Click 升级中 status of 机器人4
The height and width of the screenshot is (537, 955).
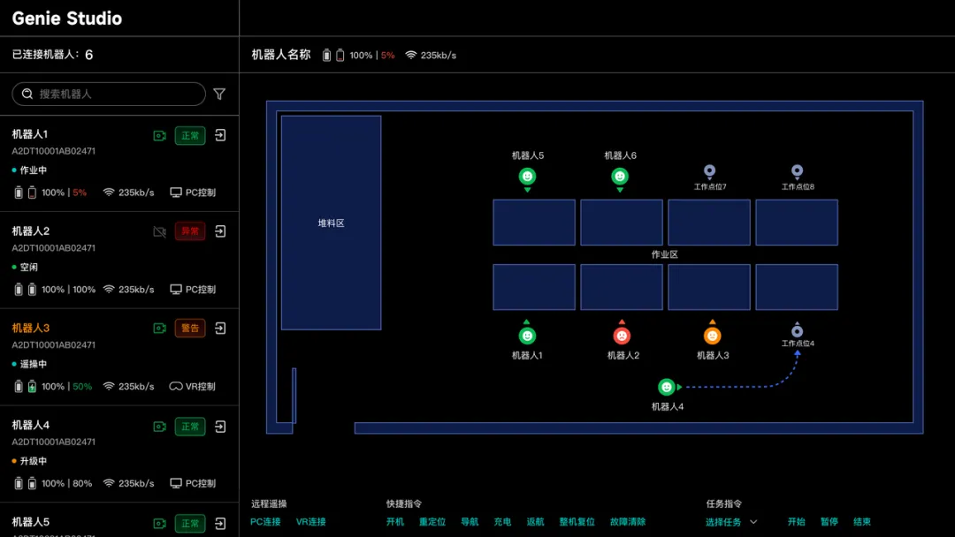coord(30,461)
